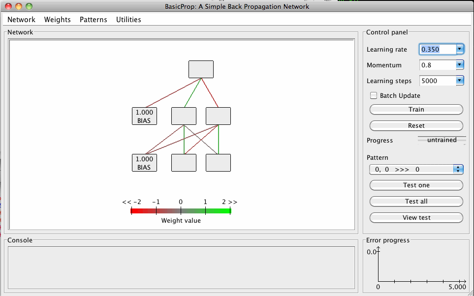Click the rightmost hidden layer node

218,116
